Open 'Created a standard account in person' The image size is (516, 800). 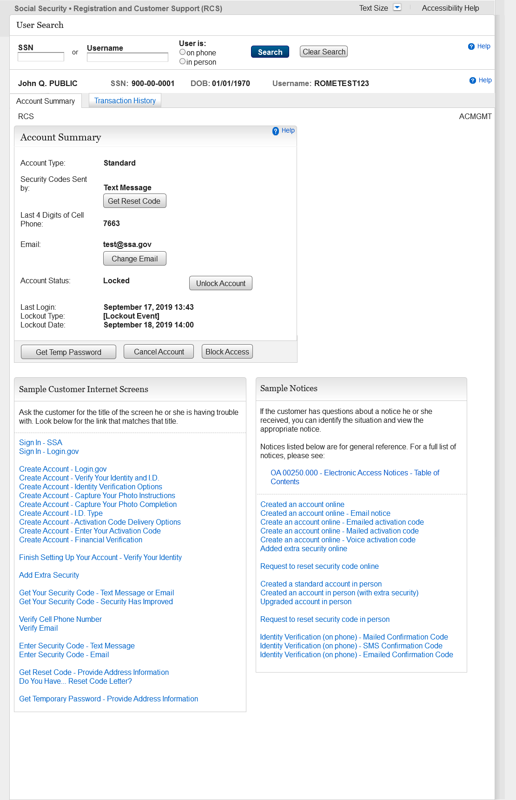tap(321, 584)
